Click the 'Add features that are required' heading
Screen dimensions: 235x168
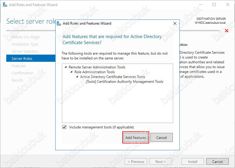112,40
